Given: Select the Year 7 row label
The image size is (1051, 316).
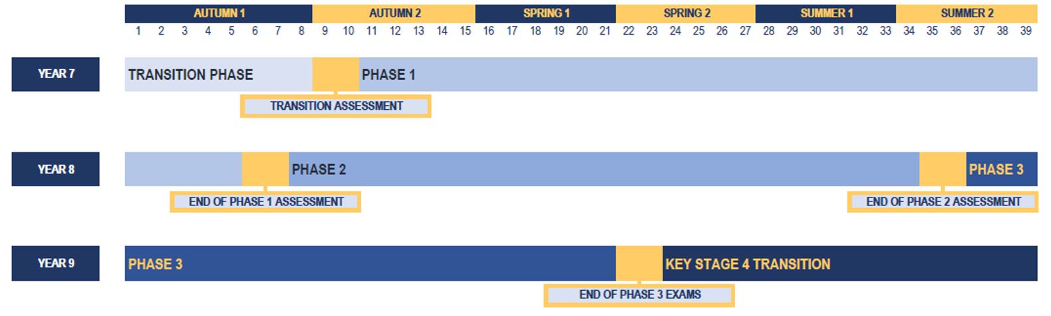Looking at the screenshot, I should tap(55, 74).
